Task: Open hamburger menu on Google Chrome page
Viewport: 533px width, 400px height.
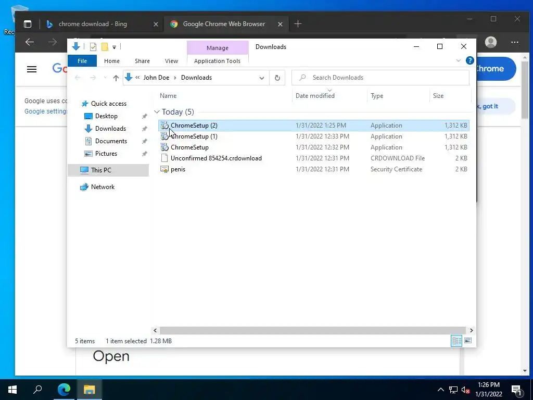Action: 32,69
